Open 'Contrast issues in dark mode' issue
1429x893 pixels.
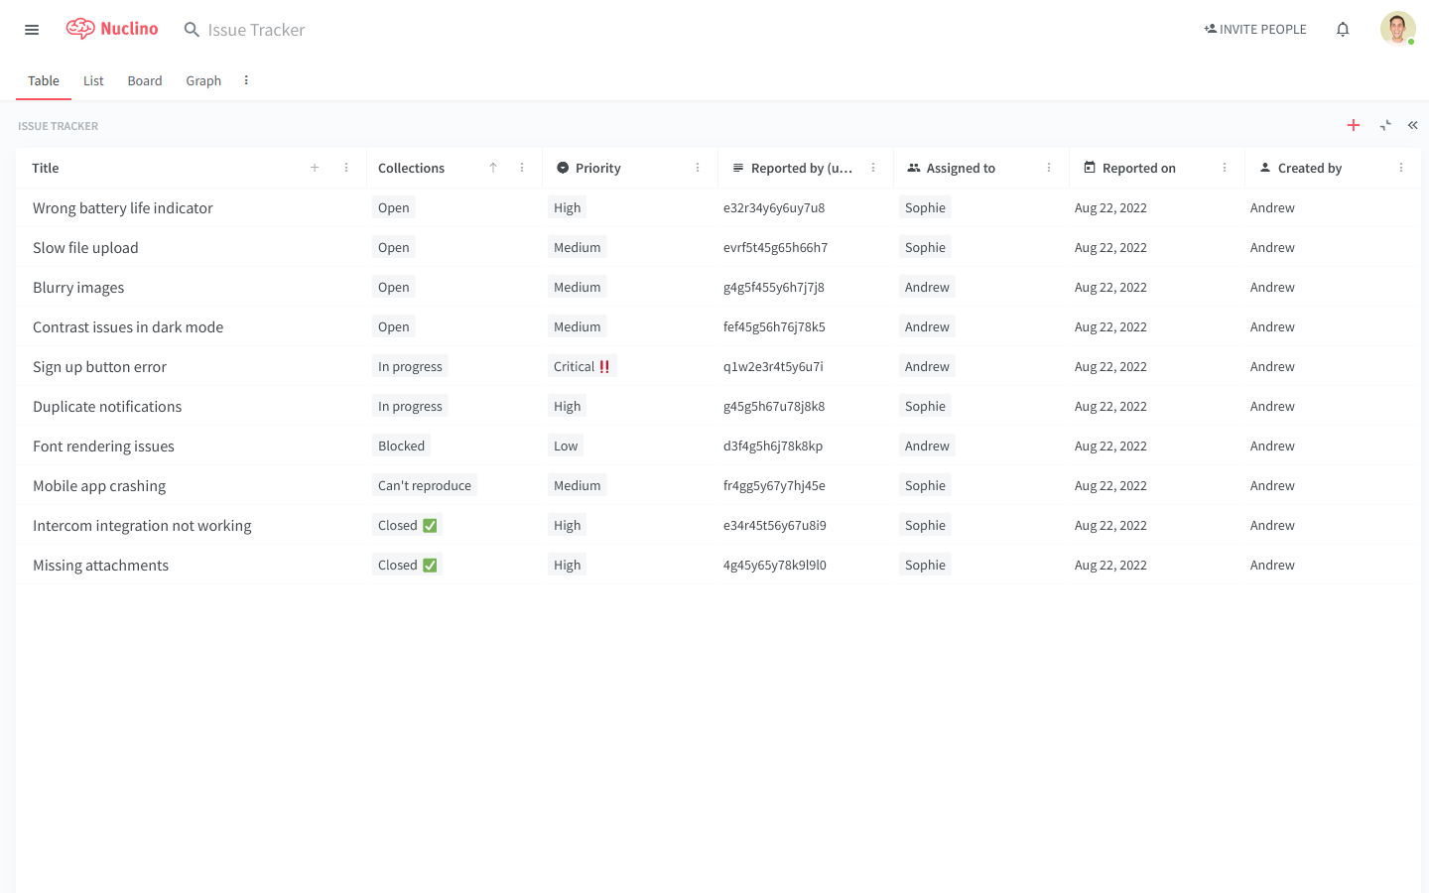(x=128, y=326)
